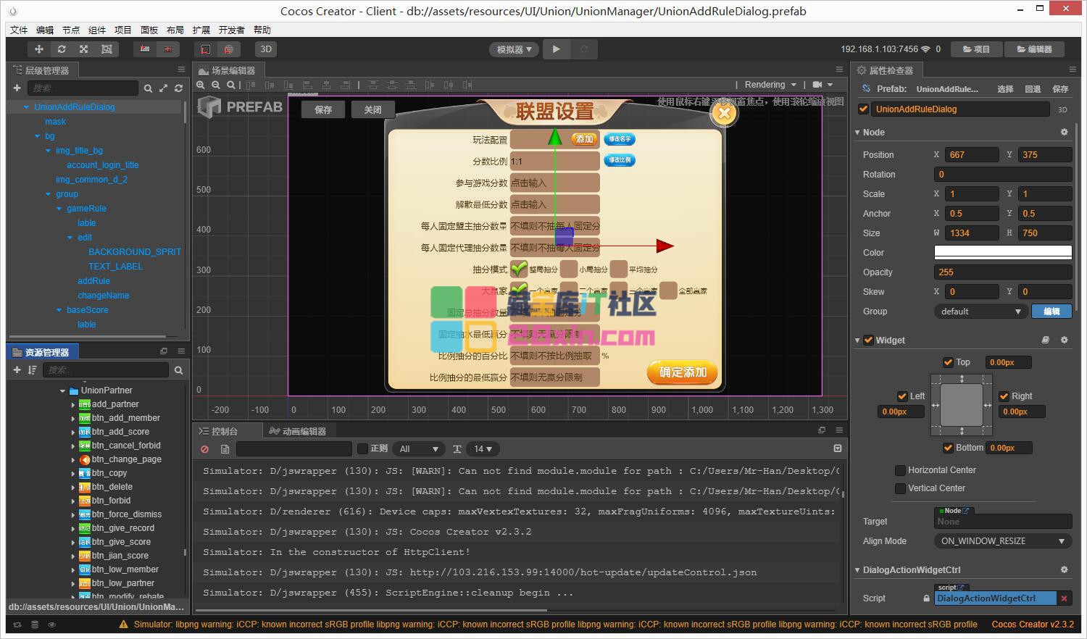Open the 扩展 menu

(x=201, y=30)
